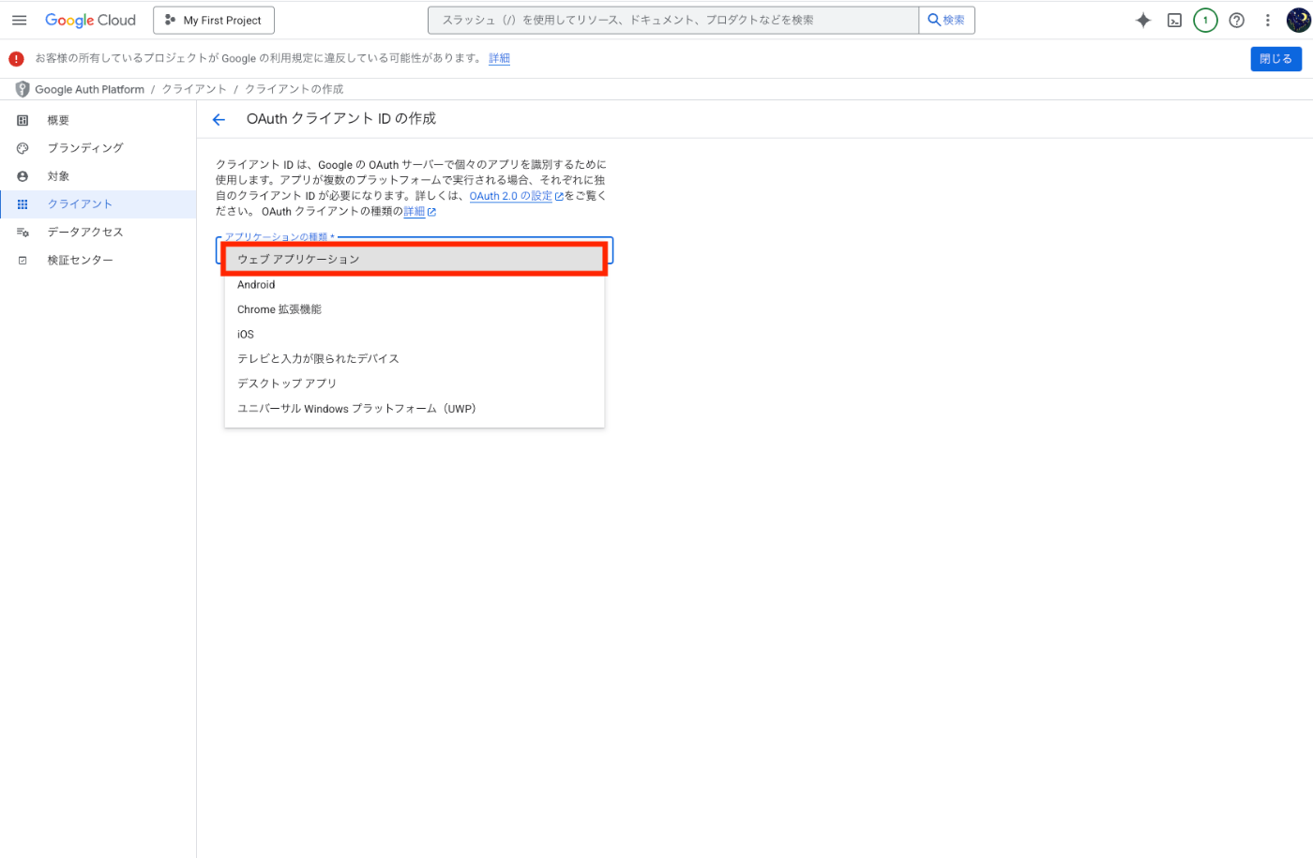This screenshot has width=1313, height=858.
Task: Go back using the left arrow icon
Action: coord(219,119)
